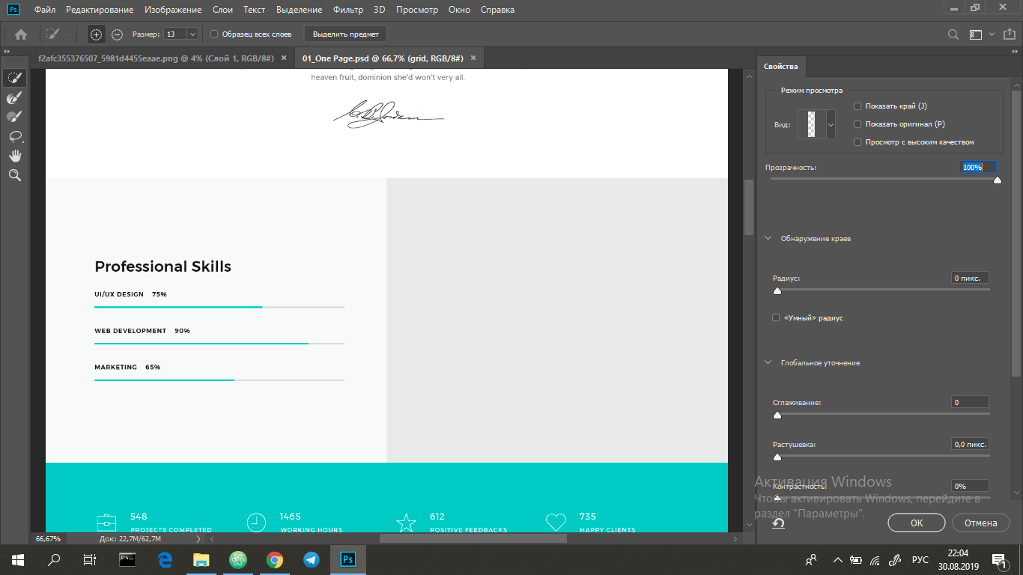Enable 'Образец всех слоев' checkbox
Image resolution: width=1023 pixels, height=575 pixels.
[214, 34]
